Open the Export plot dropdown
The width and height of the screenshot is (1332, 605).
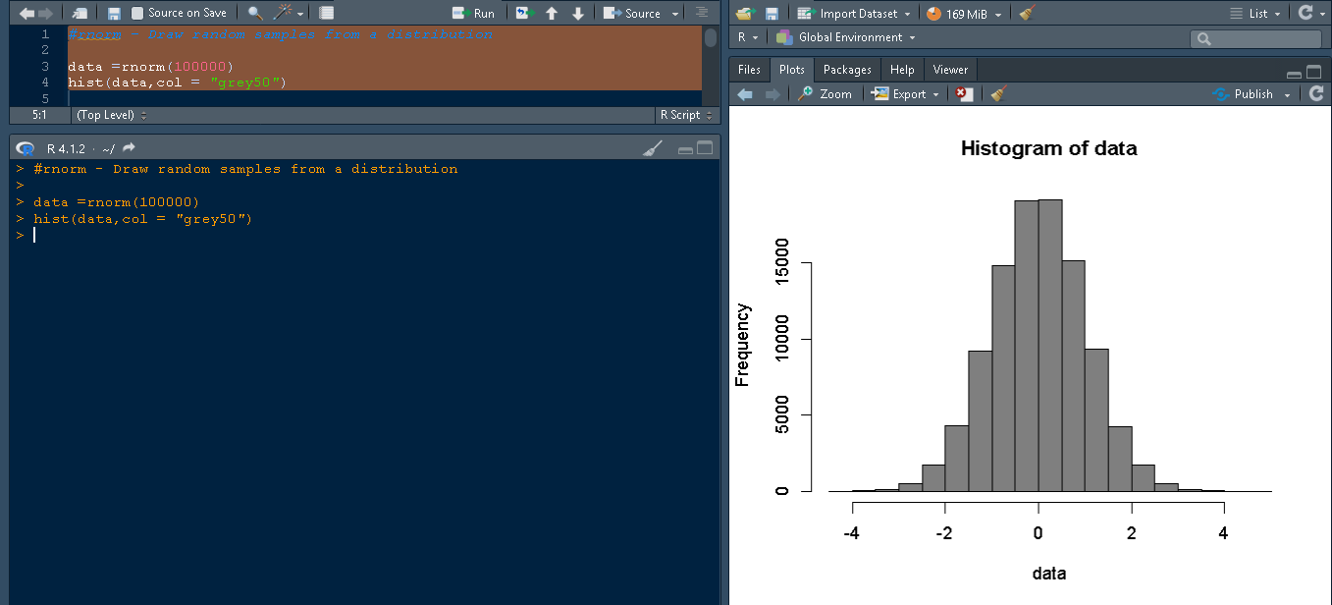click(904, 93)
